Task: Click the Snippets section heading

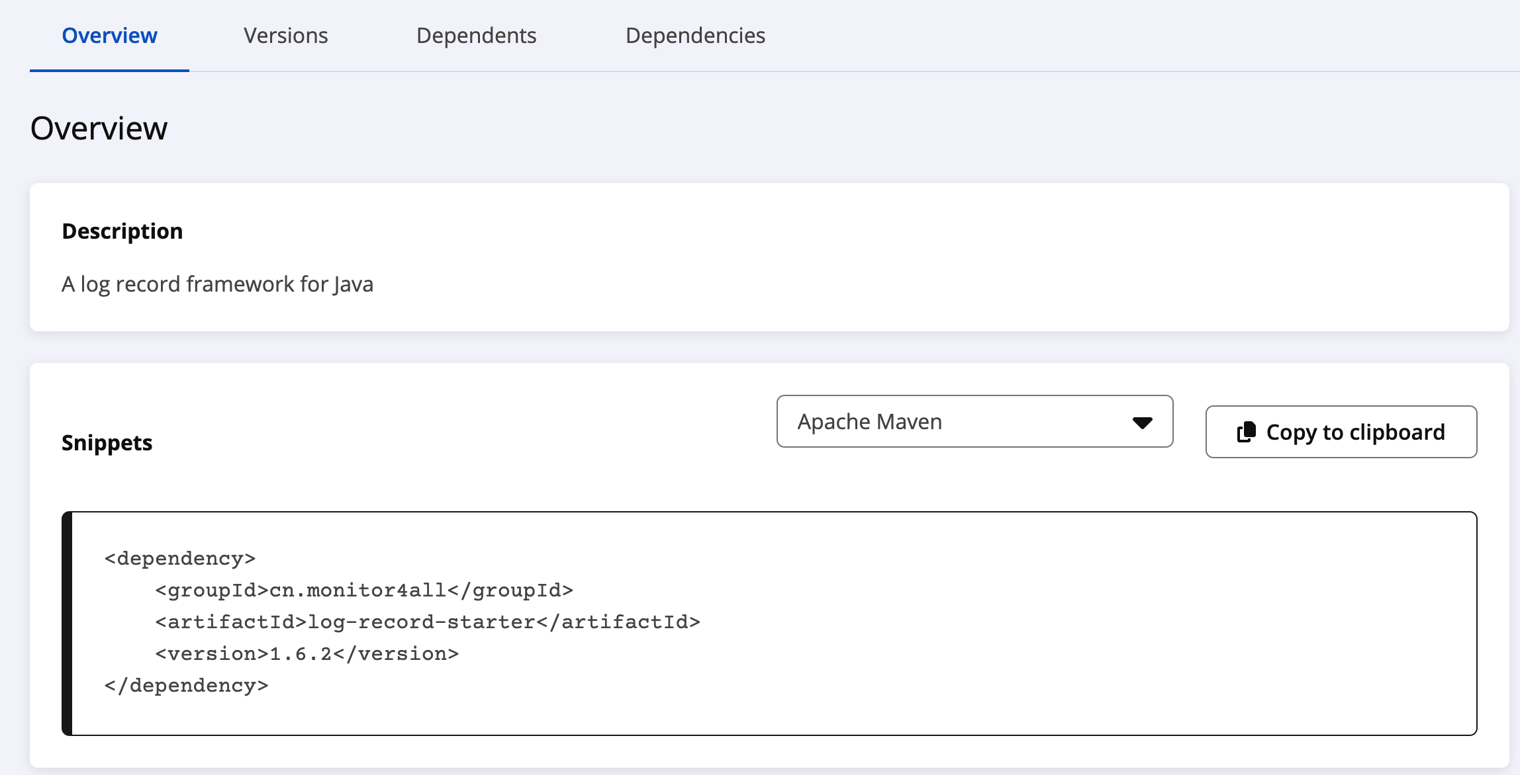Action: click(107, 443)
